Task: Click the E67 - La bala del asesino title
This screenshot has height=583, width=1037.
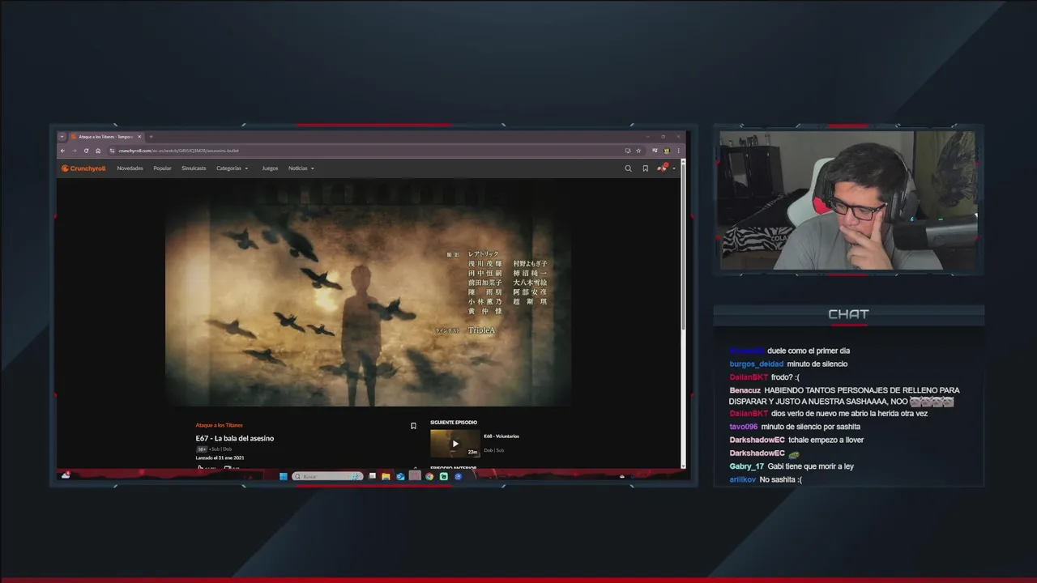Action: tap(234, 438)
